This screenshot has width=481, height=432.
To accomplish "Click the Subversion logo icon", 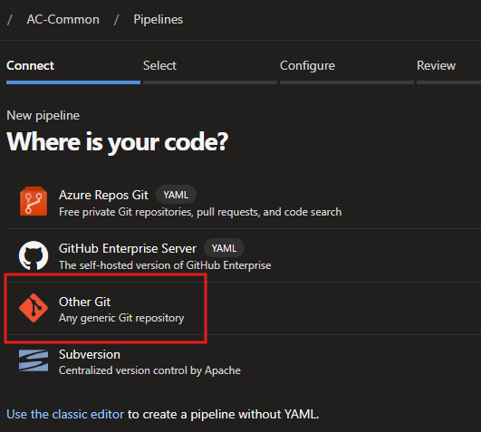I will point(34,360).
